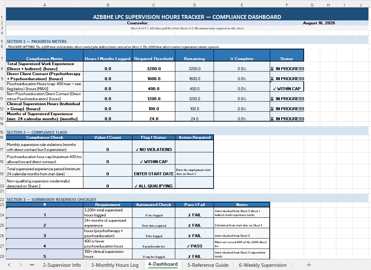The height and width of the screenshot is (270, 371).
Task: Go to the 6-Weekly Supervision sheet tab
Action: coord(263,265)
